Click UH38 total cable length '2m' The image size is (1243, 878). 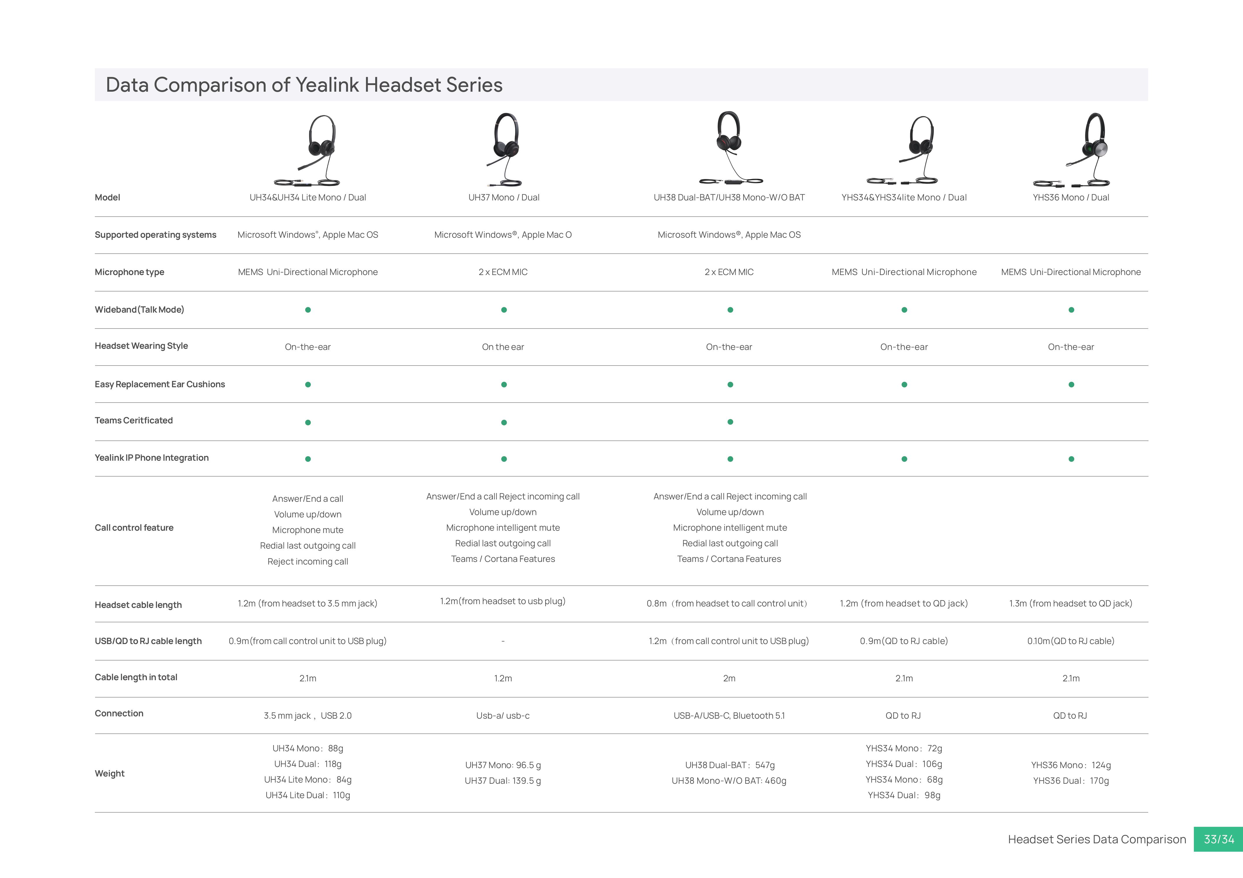[x=729, y=679]
